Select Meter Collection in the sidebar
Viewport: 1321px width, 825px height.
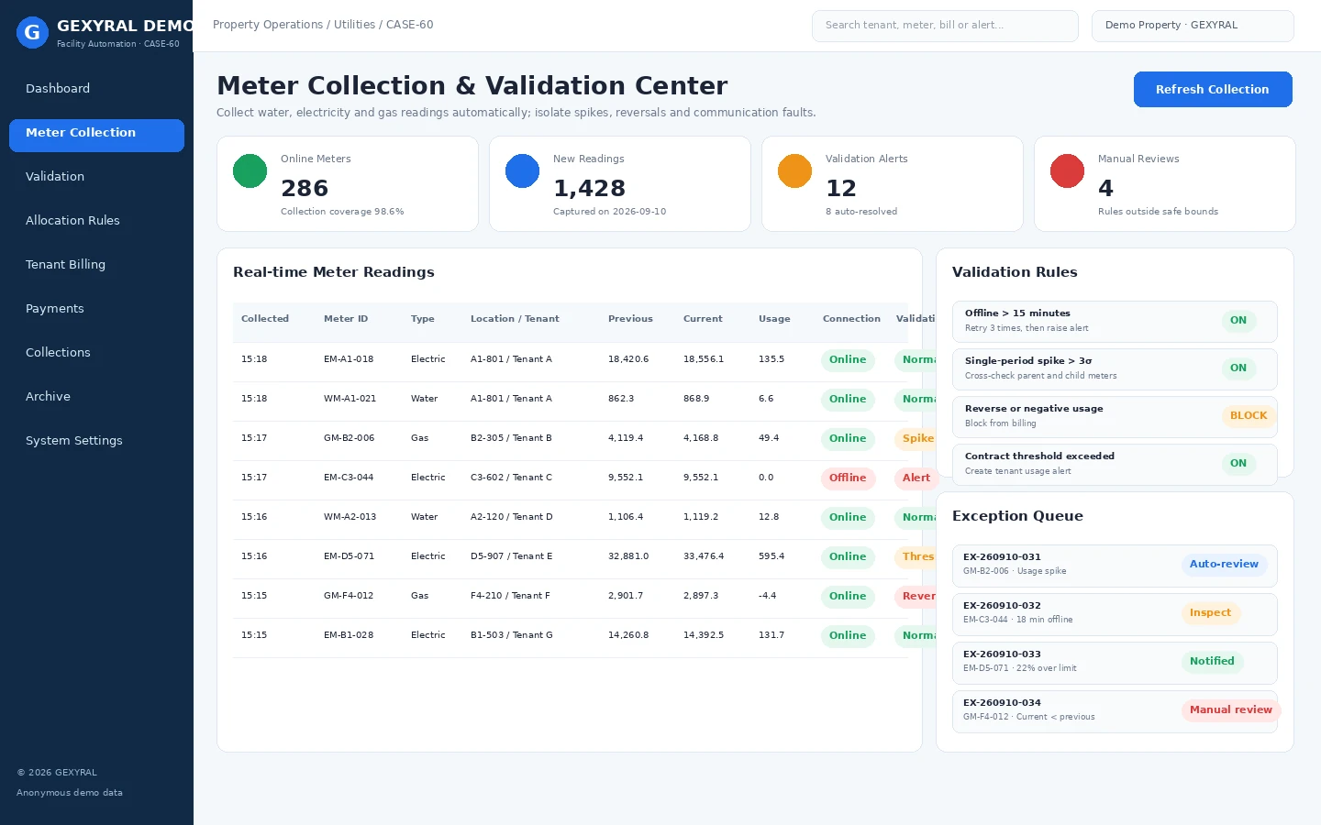96,135
